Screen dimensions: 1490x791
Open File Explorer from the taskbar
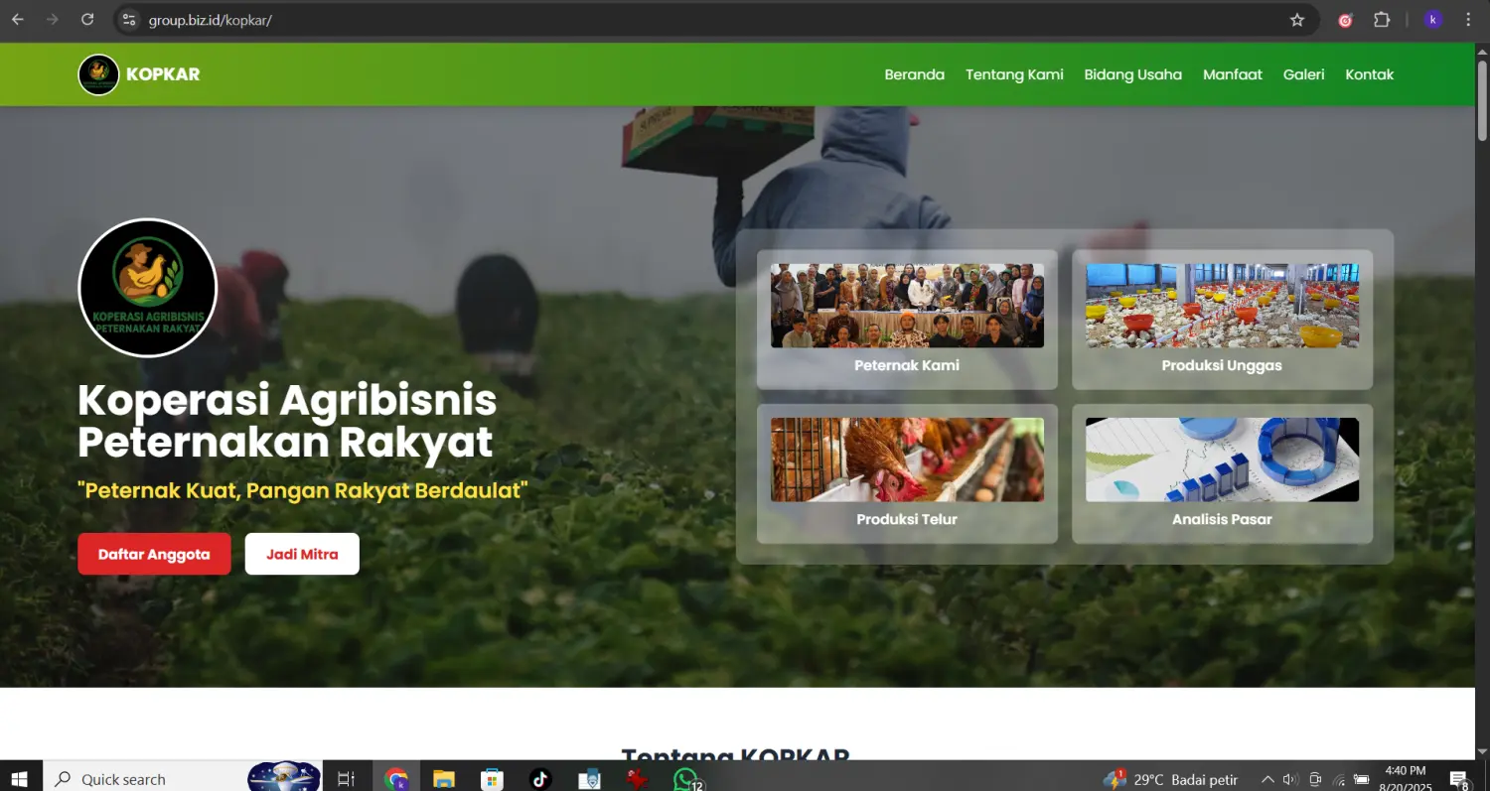click(x=443, y=777)
